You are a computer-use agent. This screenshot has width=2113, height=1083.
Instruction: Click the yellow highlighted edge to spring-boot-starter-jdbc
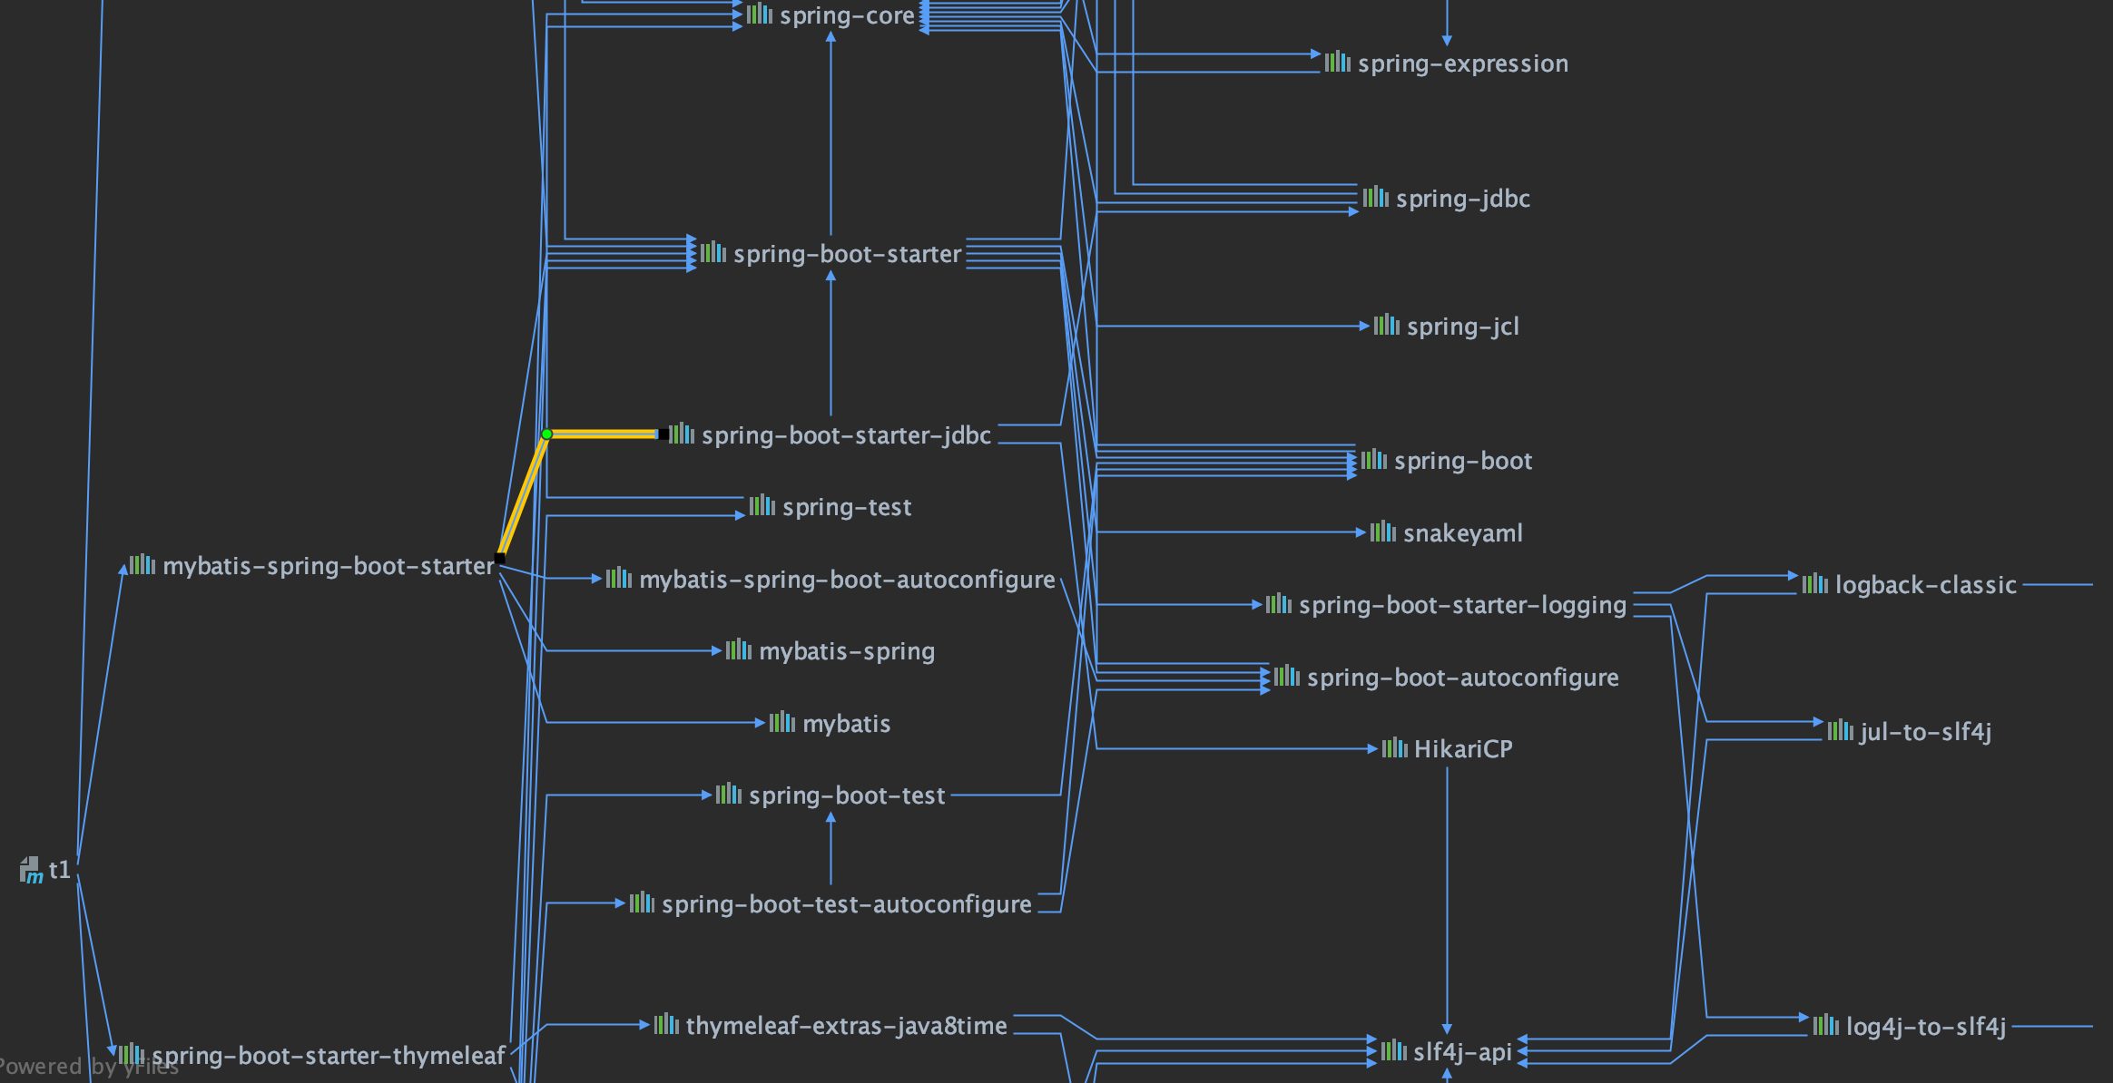click(x=602, y=434)
